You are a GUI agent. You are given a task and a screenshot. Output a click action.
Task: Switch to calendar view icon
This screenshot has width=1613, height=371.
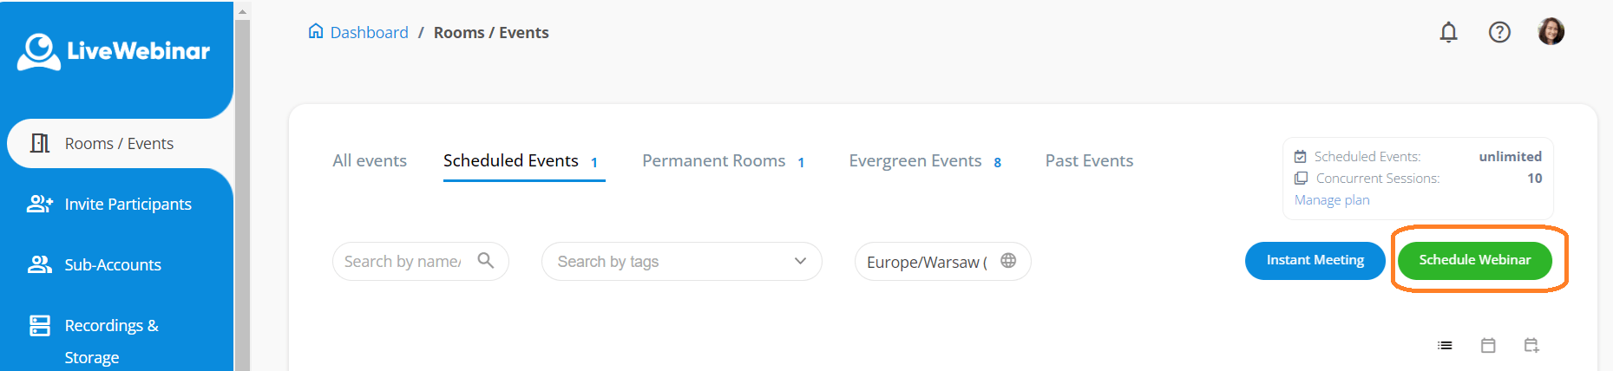pos(1488,345)
